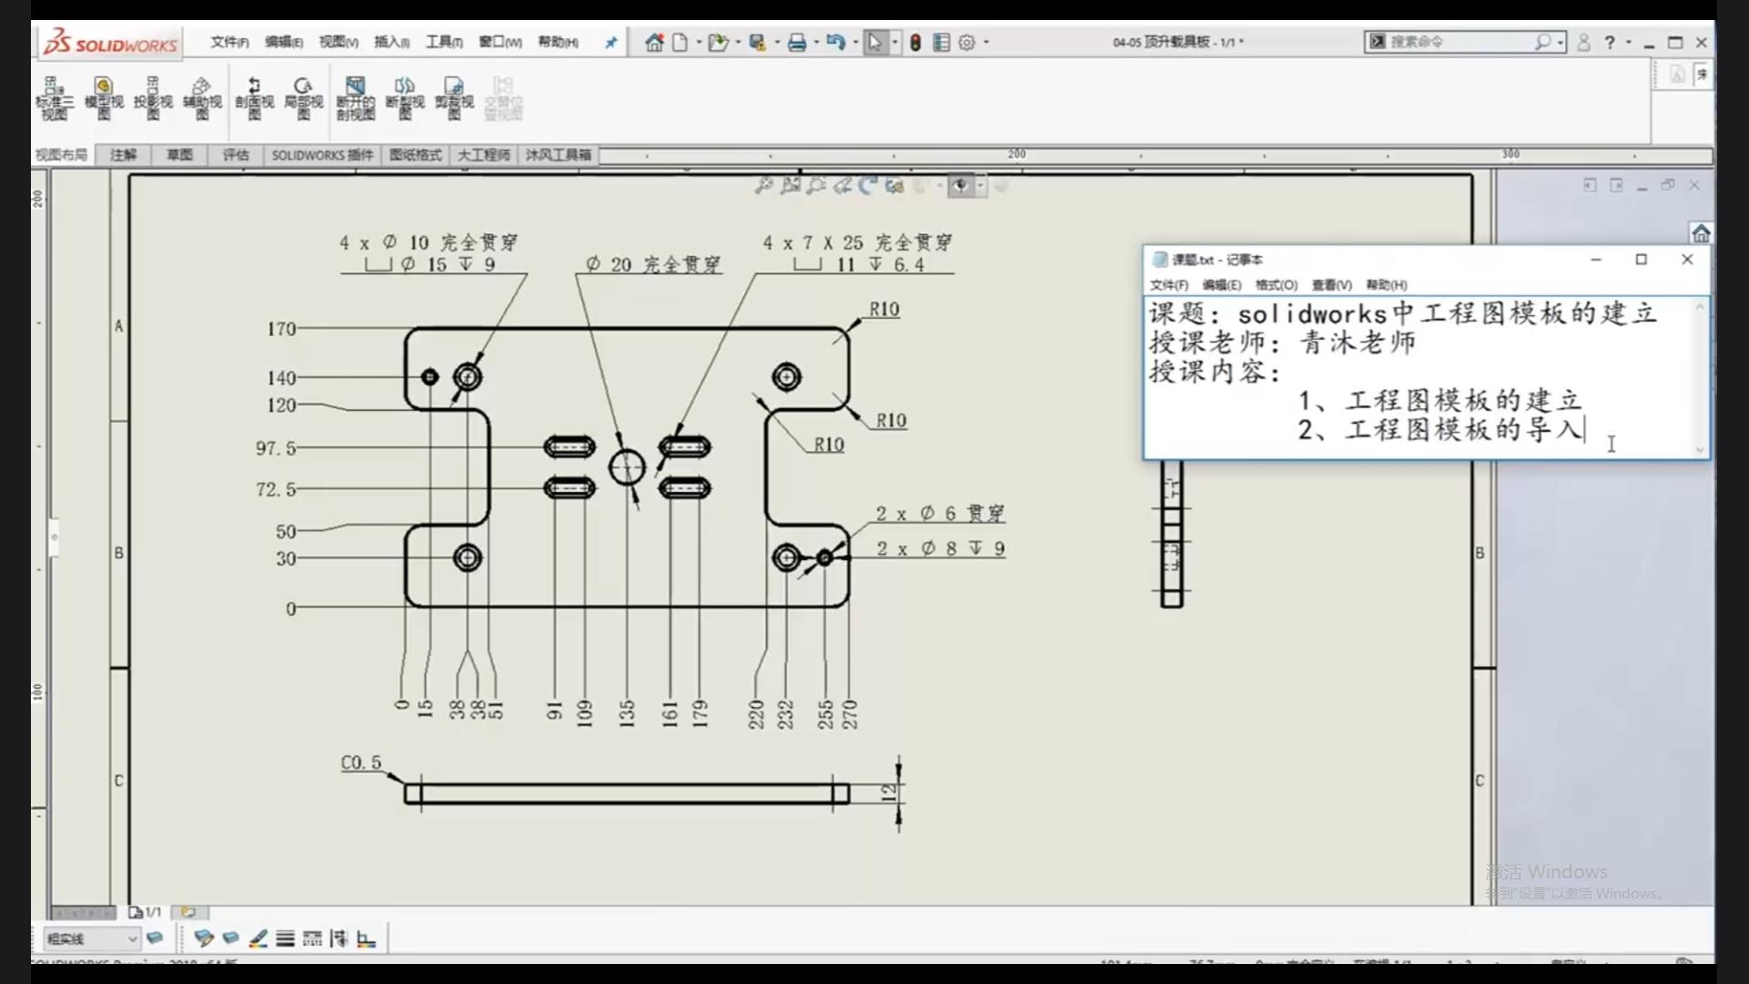Select the 投影视图 projected view tool

pos(153,98)
